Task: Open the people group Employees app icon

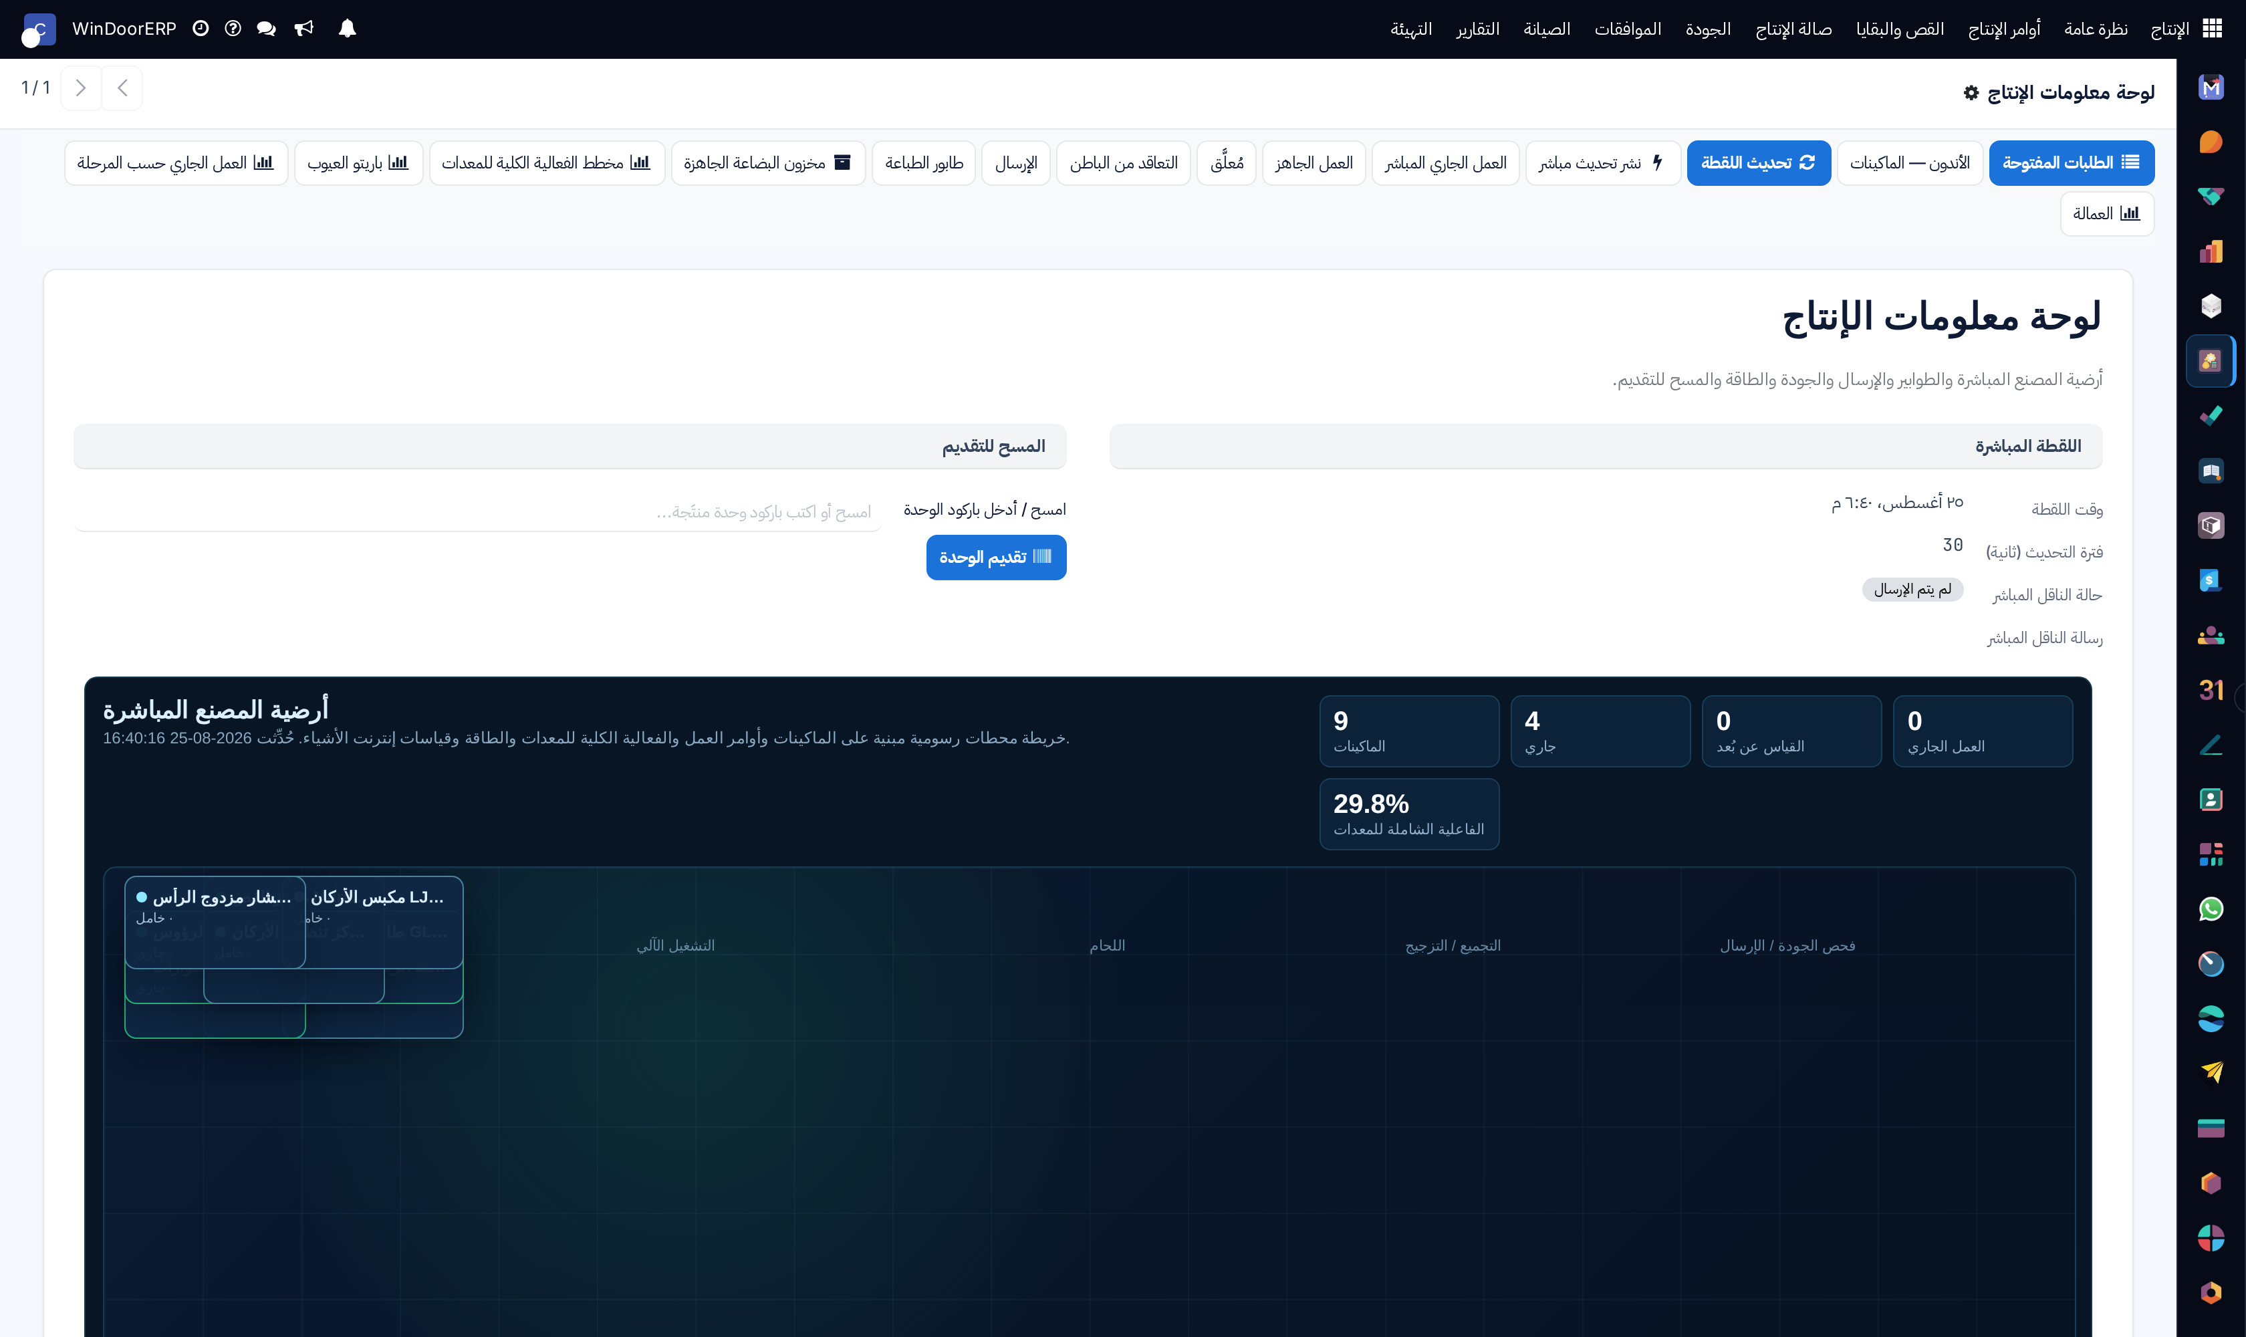Action: (2210, 635)
